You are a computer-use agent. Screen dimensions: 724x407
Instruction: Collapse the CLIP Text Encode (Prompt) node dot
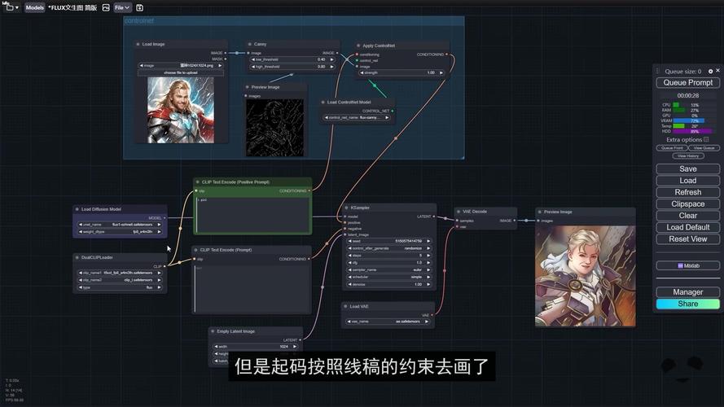click(195, 250)
